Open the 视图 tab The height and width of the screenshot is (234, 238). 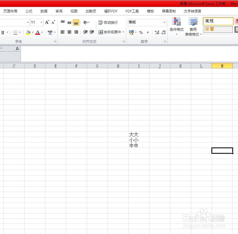(74, 11)
